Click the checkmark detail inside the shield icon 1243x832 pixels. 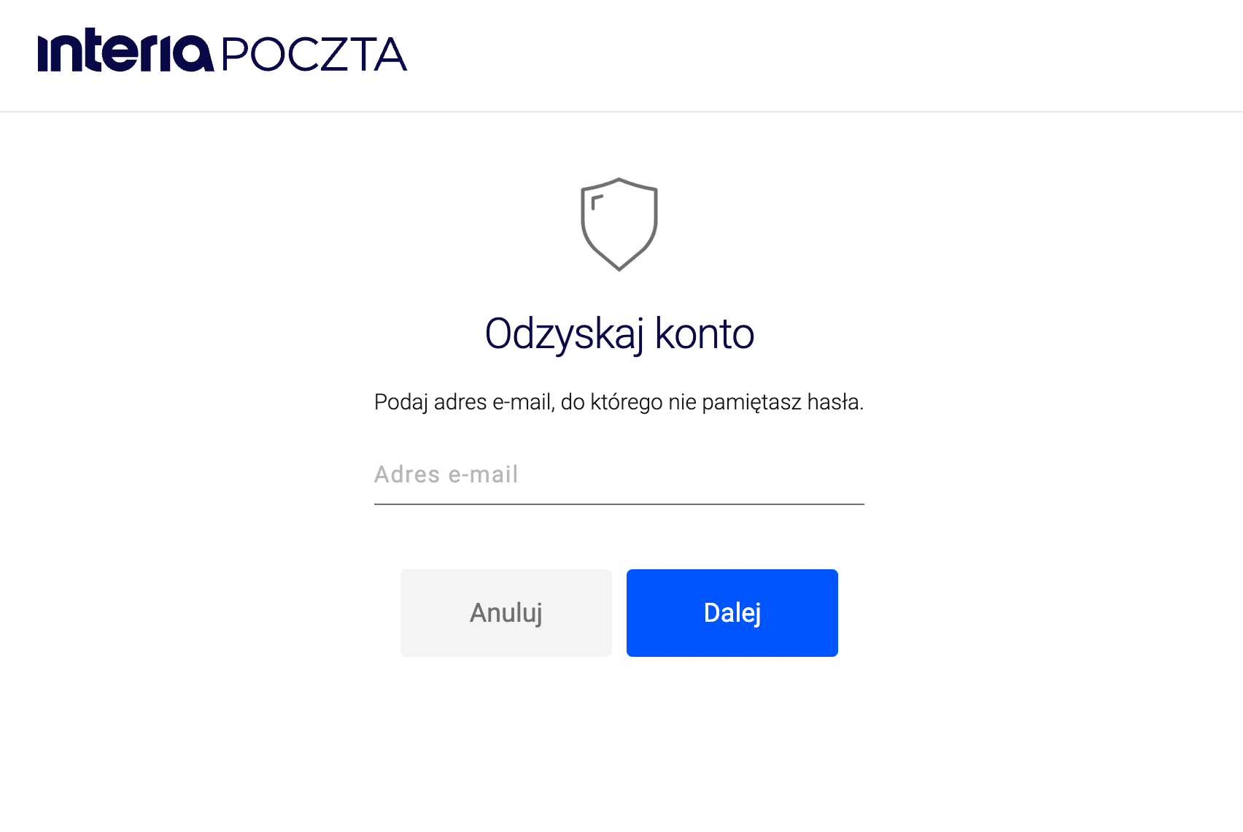click(598, 203)
